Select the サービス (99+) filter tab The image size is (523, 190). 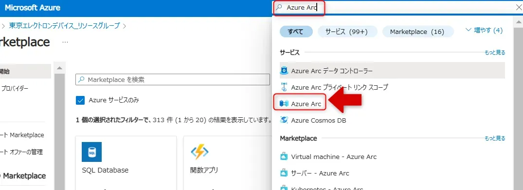pos(347,32)
